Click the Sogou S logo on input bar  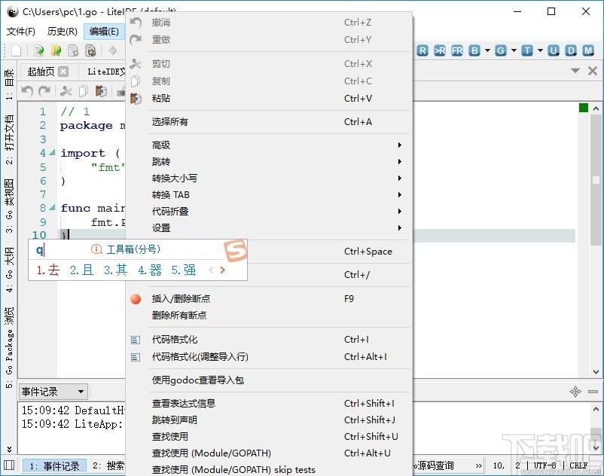point(236,250)
